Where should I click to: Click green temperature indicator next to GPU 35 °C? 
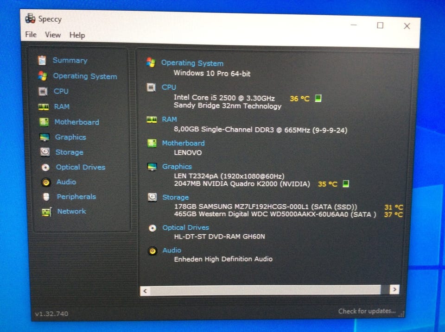pos(346,184)
